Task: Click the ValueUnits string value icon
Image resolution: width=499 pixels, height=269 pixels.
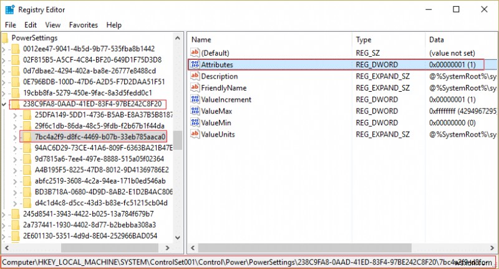Action: click(x=195, y=134)
